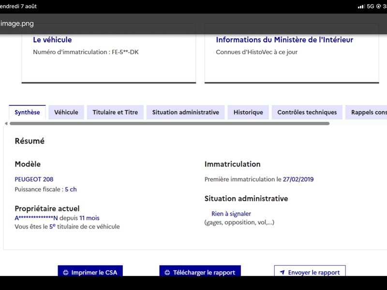Image resolution: width=387 pixels, height=290 pixels.
Task: Click the Puissance fiscale 5 ch value
Action: pos(71,189)
